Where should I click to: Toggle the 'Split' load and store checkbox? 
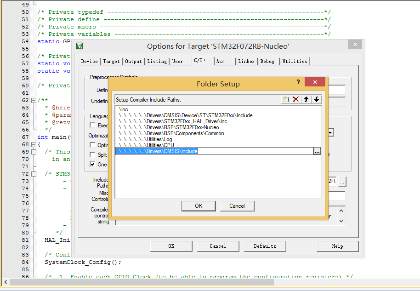(x=92, y=154)
